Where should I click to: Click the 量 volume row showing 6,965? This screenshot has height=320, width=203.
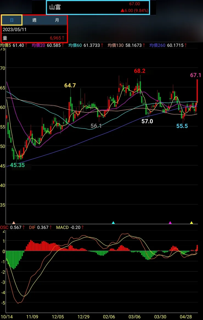pyautogui.click(x=34, y=38)
